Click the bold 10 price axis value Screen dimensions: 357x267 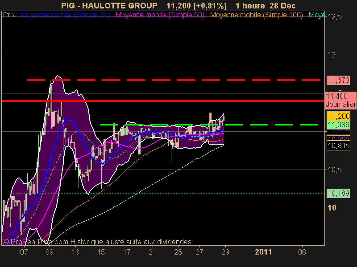[x=332, y=208]
